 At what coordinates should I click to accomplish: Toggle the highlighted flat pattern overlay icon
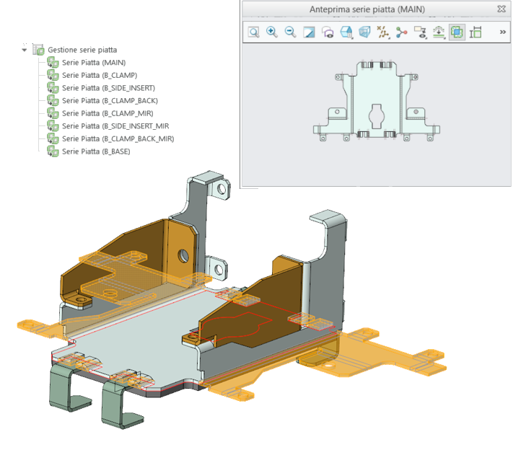point(457,32)
